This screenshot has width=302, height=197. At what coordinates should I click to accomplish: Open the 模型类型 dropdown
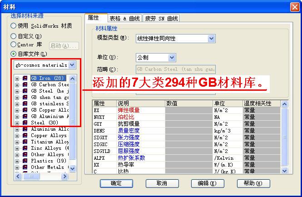(x=211, y=39)
